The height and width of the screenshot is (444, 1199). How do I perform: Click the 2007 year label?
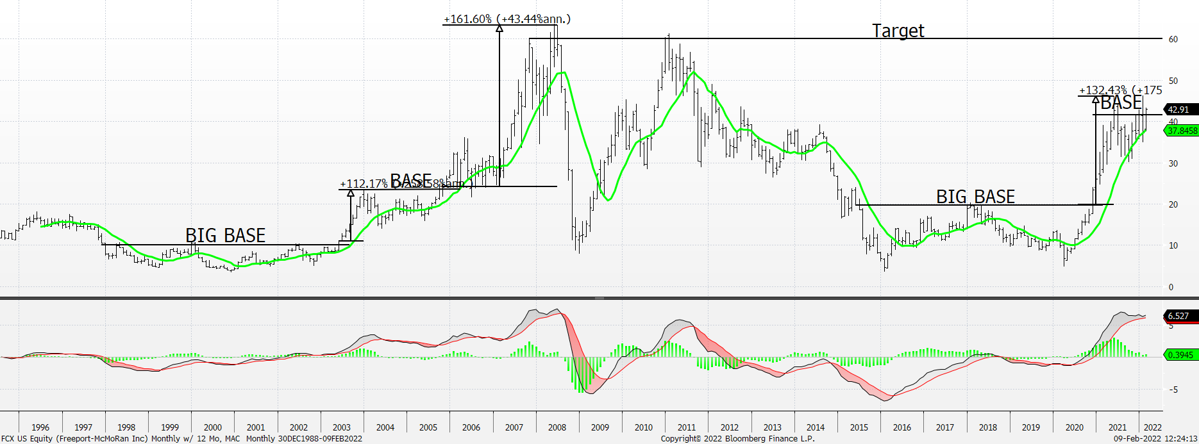click(514, 427)
